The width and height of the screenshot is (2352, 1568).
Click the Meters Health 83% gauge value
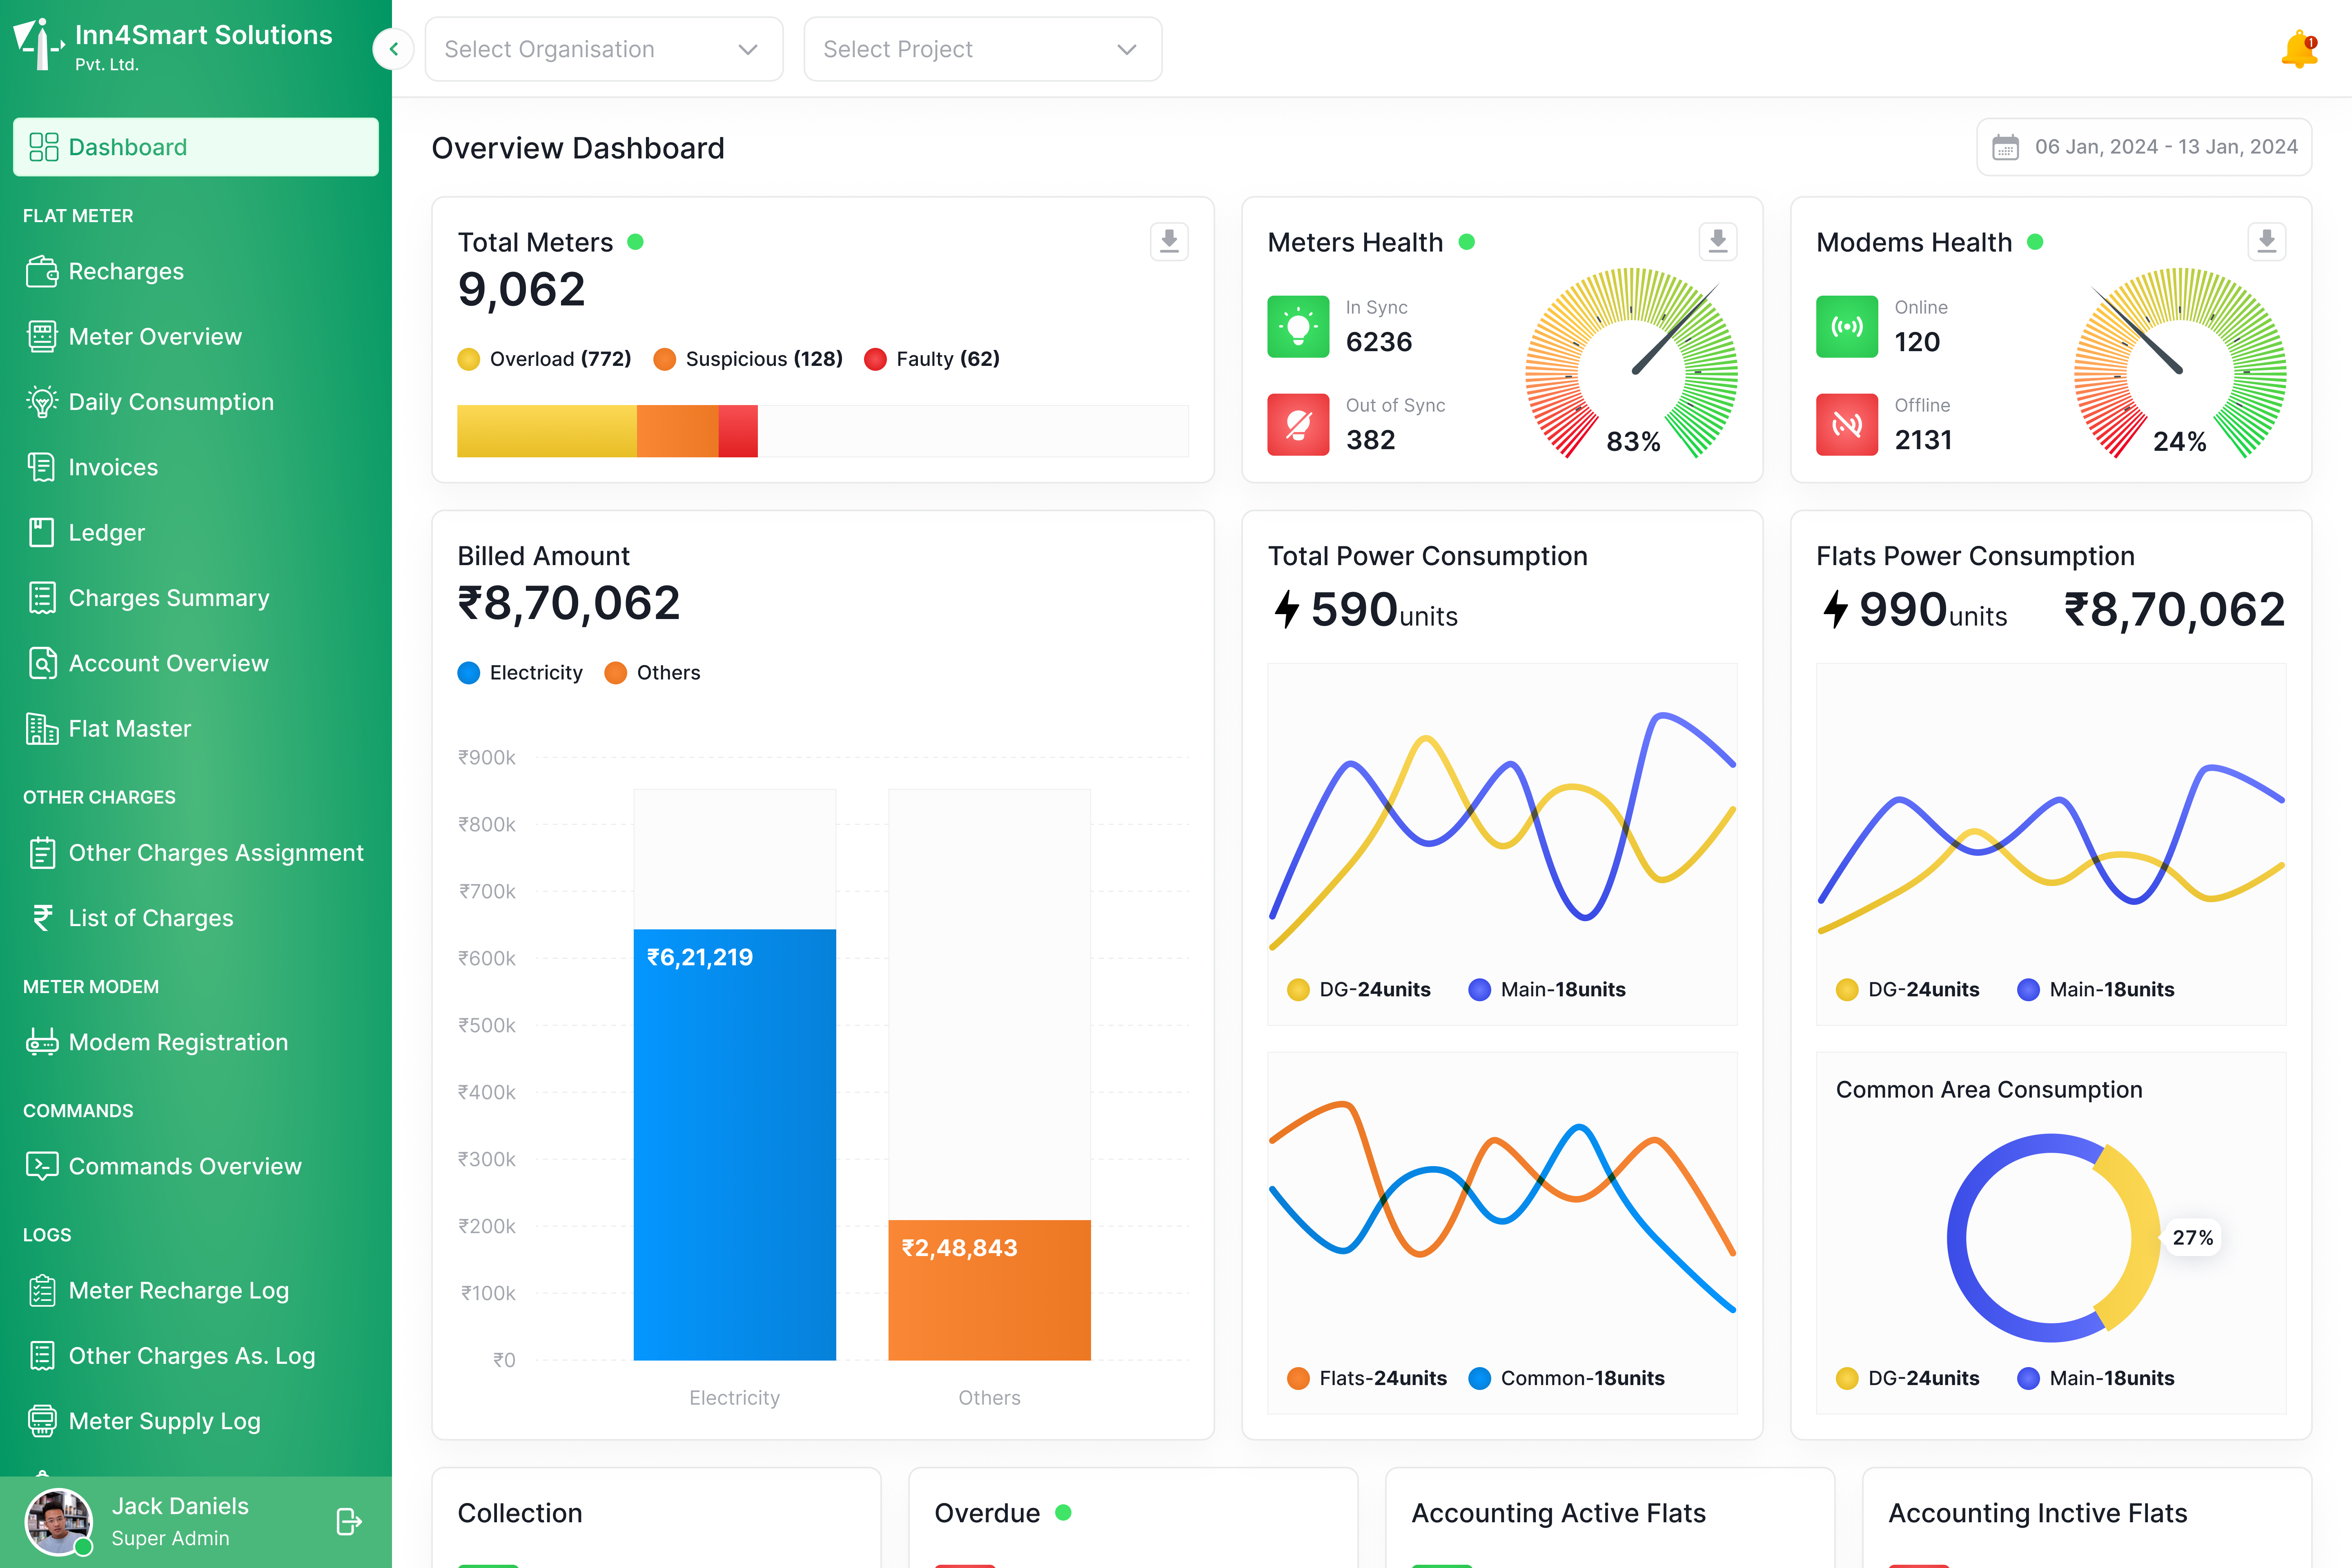pyautogui.click(x=1633, y=441)
